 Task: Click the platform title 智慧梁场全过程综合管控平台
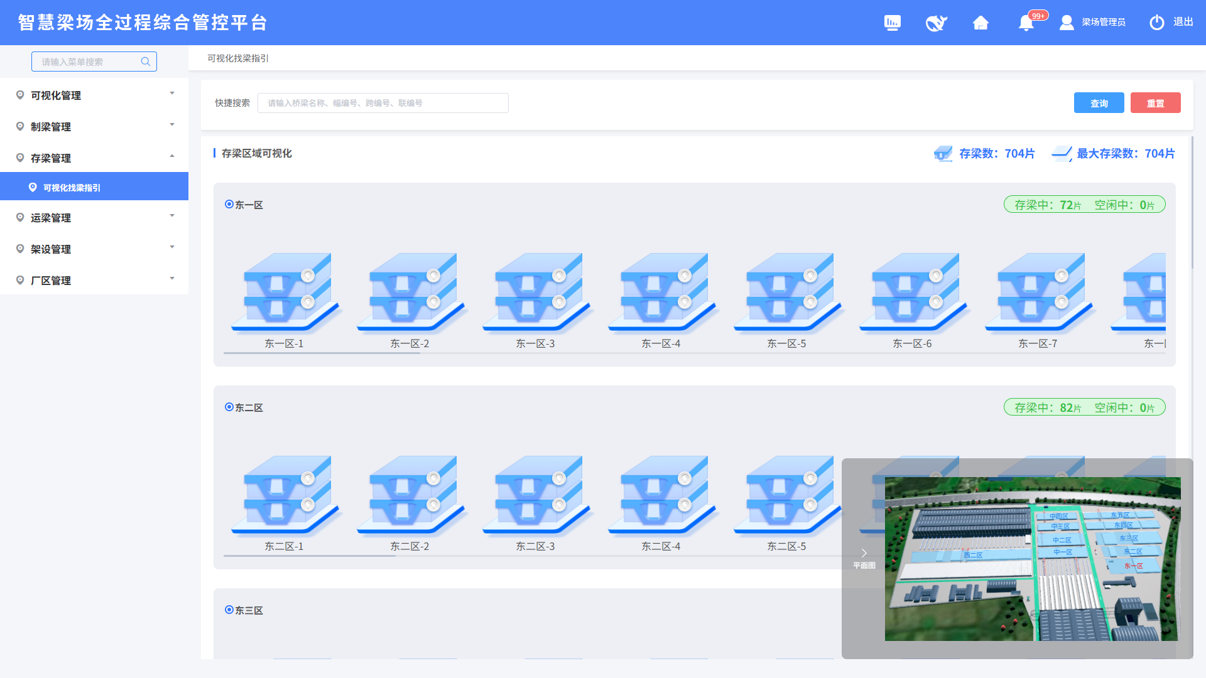tap(143, 23)
